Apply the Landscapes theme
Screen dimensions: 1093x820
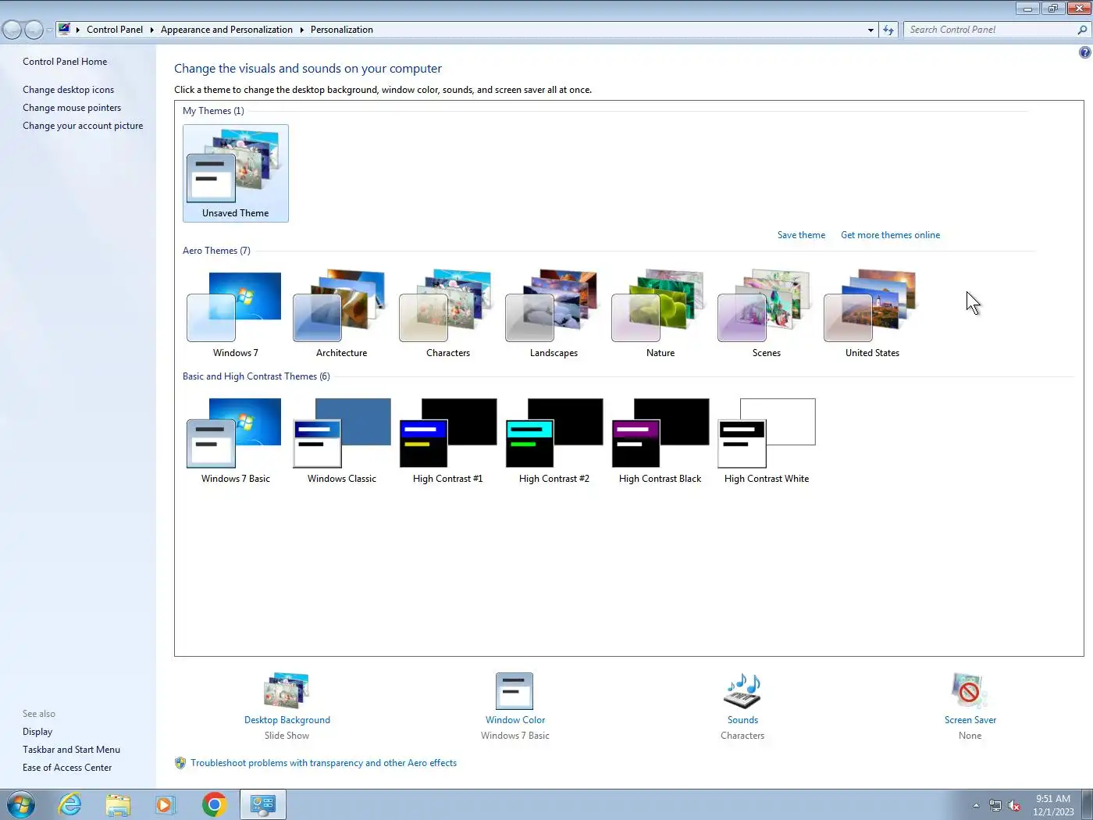tap(554, 314)
